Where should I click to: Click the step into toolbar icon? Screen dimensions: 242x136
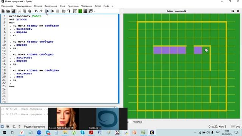[69, 11]
